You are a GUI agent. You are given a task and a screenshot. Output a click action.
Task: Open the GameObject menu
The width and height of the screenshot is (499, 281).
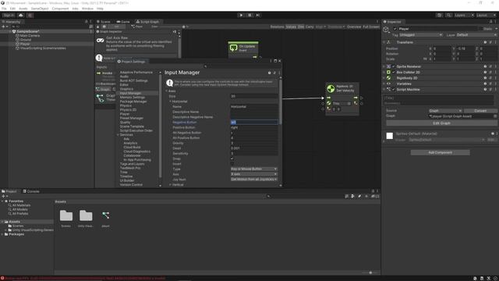tap(40, 9)
